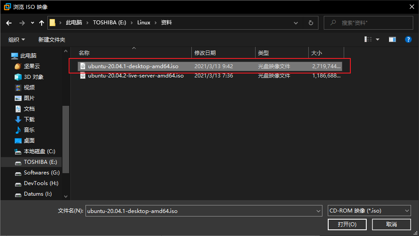419x236 pixels.
Task: Close the 浏览 ISO 映像 dialog
Action: pyautogui.click(x=412, y=7)
